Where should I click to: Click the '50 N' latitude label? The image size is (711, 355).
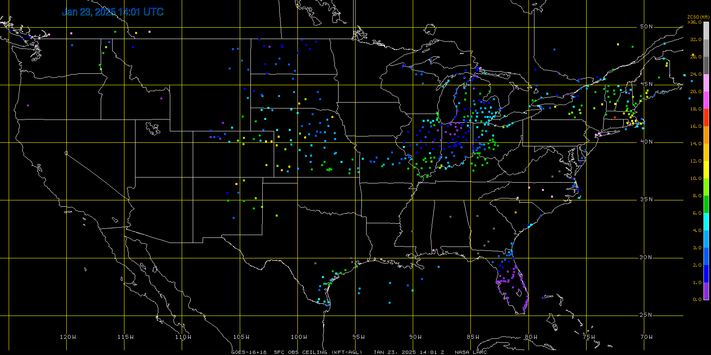click(646, 26)
